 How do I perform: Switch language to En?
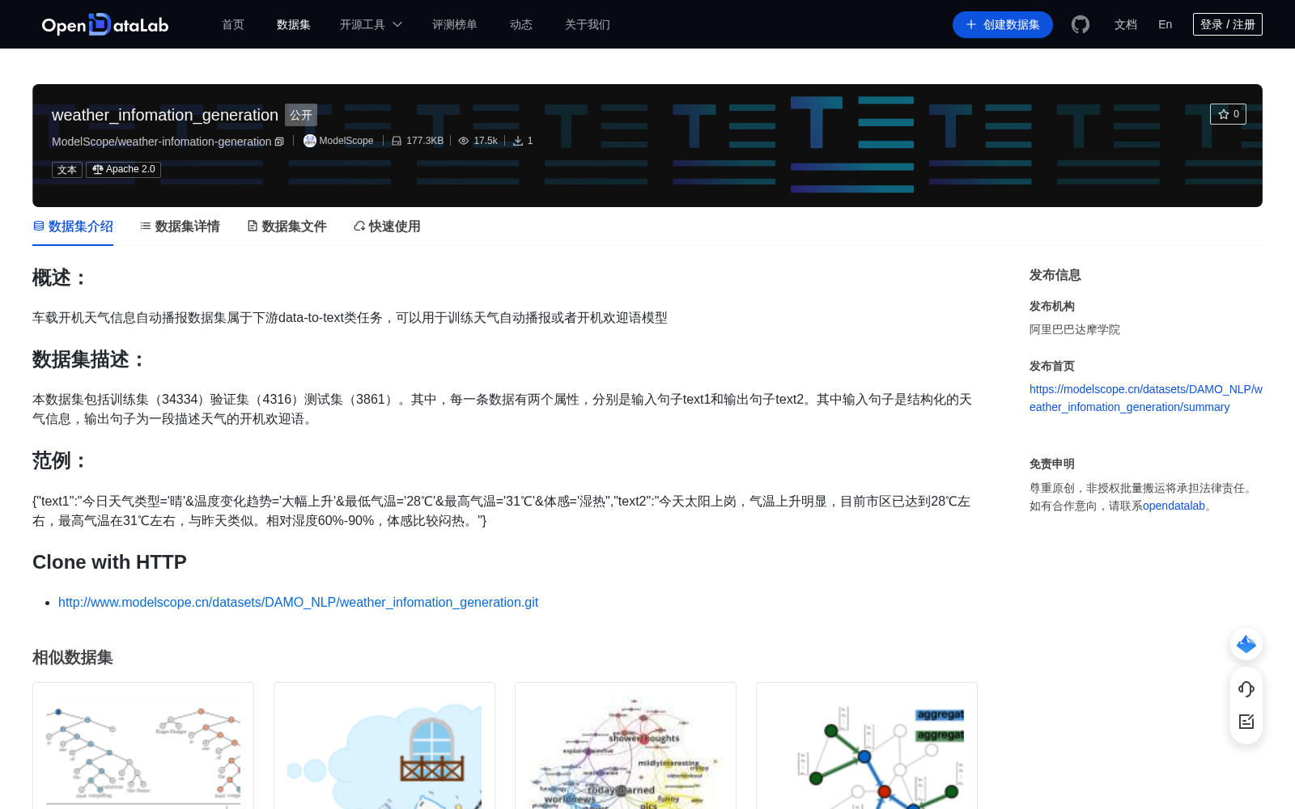1165,24
